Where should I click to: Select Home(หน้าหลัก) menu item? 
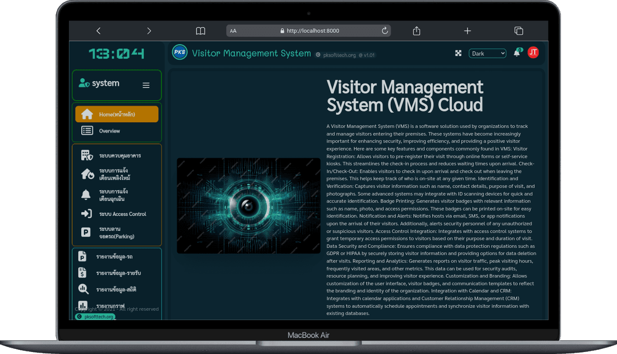(x=117, y=114)
